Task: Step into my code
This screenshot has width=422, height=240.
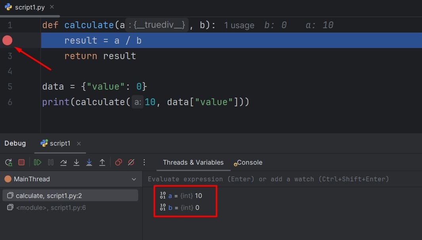Action: coord(89,162)
